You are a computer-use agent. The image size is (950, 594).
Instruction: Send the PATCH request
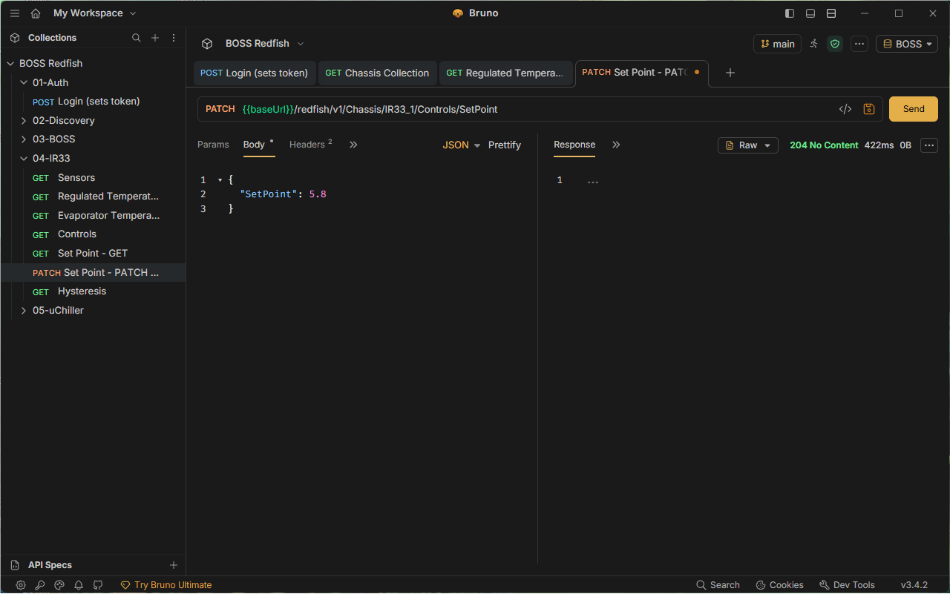(914, 109)
